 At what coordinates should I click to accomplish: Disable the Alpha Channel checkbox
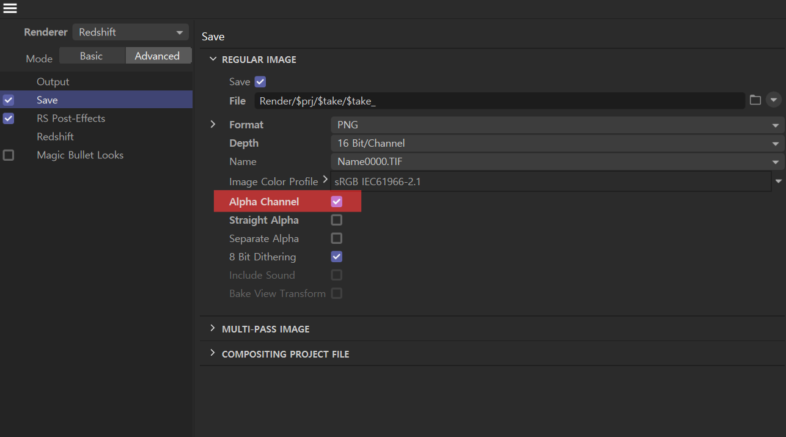tap(337, 202)
